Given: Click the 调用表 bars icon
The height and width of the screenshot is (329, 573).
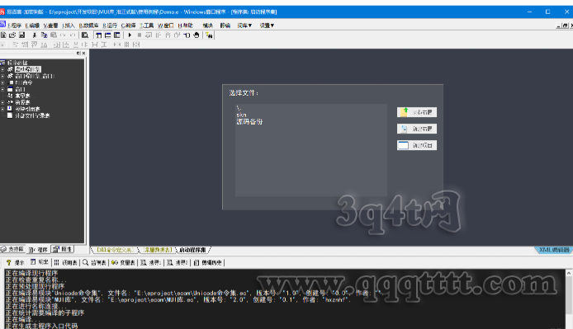Looking at the screenshot, I should point(57,262).
